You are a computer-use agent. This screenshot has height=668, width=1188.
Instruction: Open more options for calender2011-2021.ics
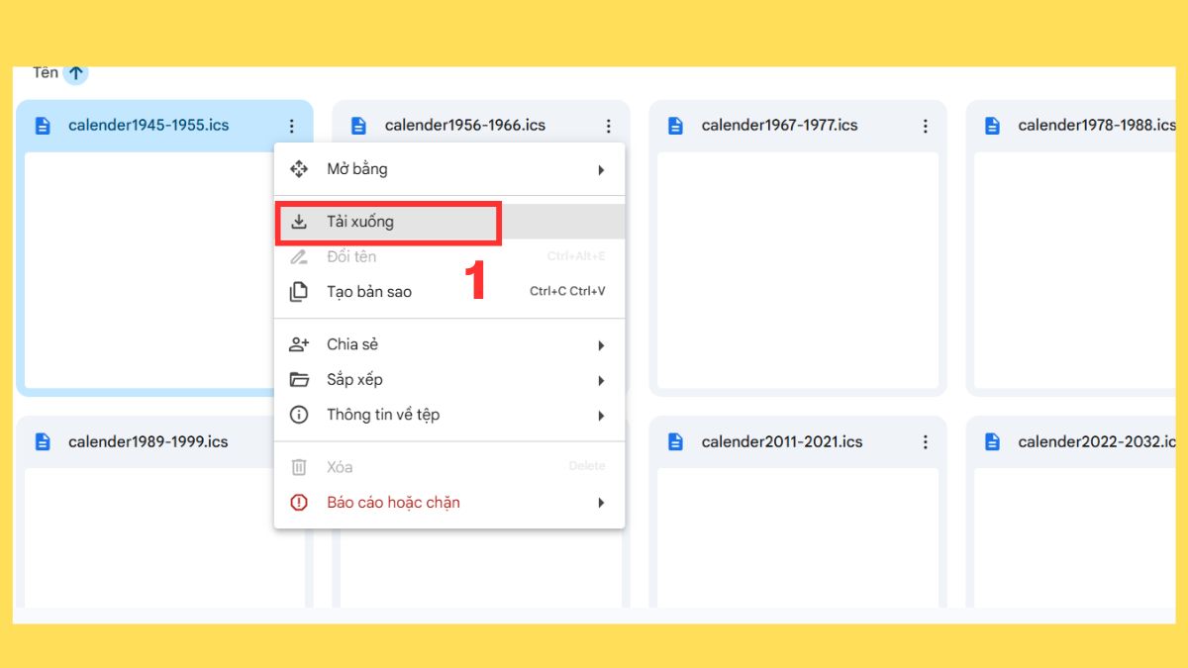click(x=925, y=442)
